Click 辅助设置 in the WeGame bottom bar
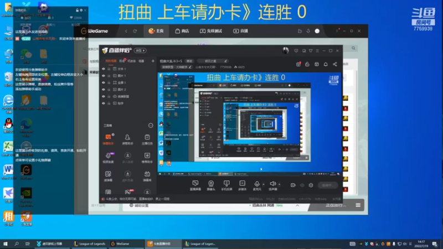Viewport: 443px width, 249px height. point(139,205)
